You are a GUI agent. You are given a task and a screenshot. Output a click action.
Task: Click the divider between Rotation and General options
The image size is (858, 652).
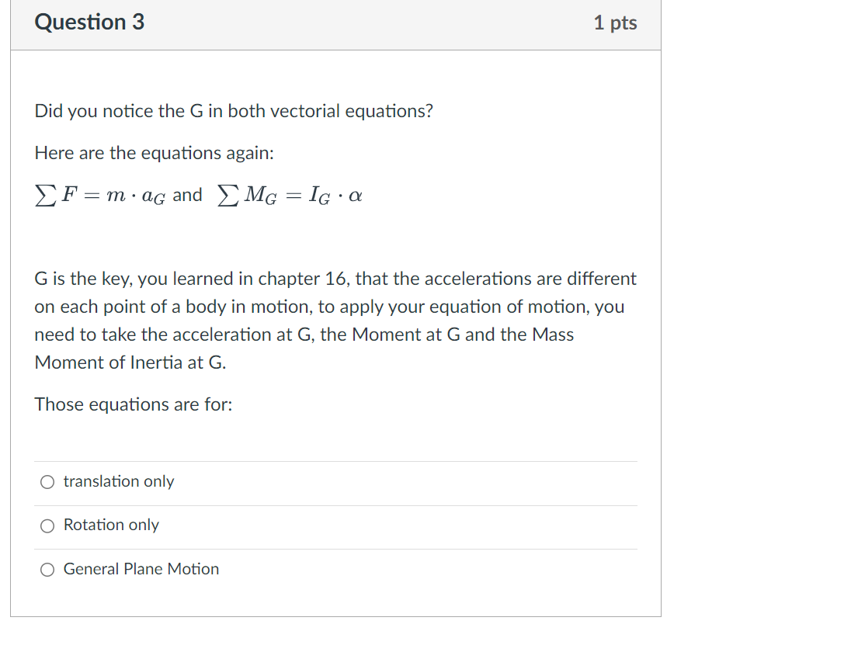coord(334,549)
